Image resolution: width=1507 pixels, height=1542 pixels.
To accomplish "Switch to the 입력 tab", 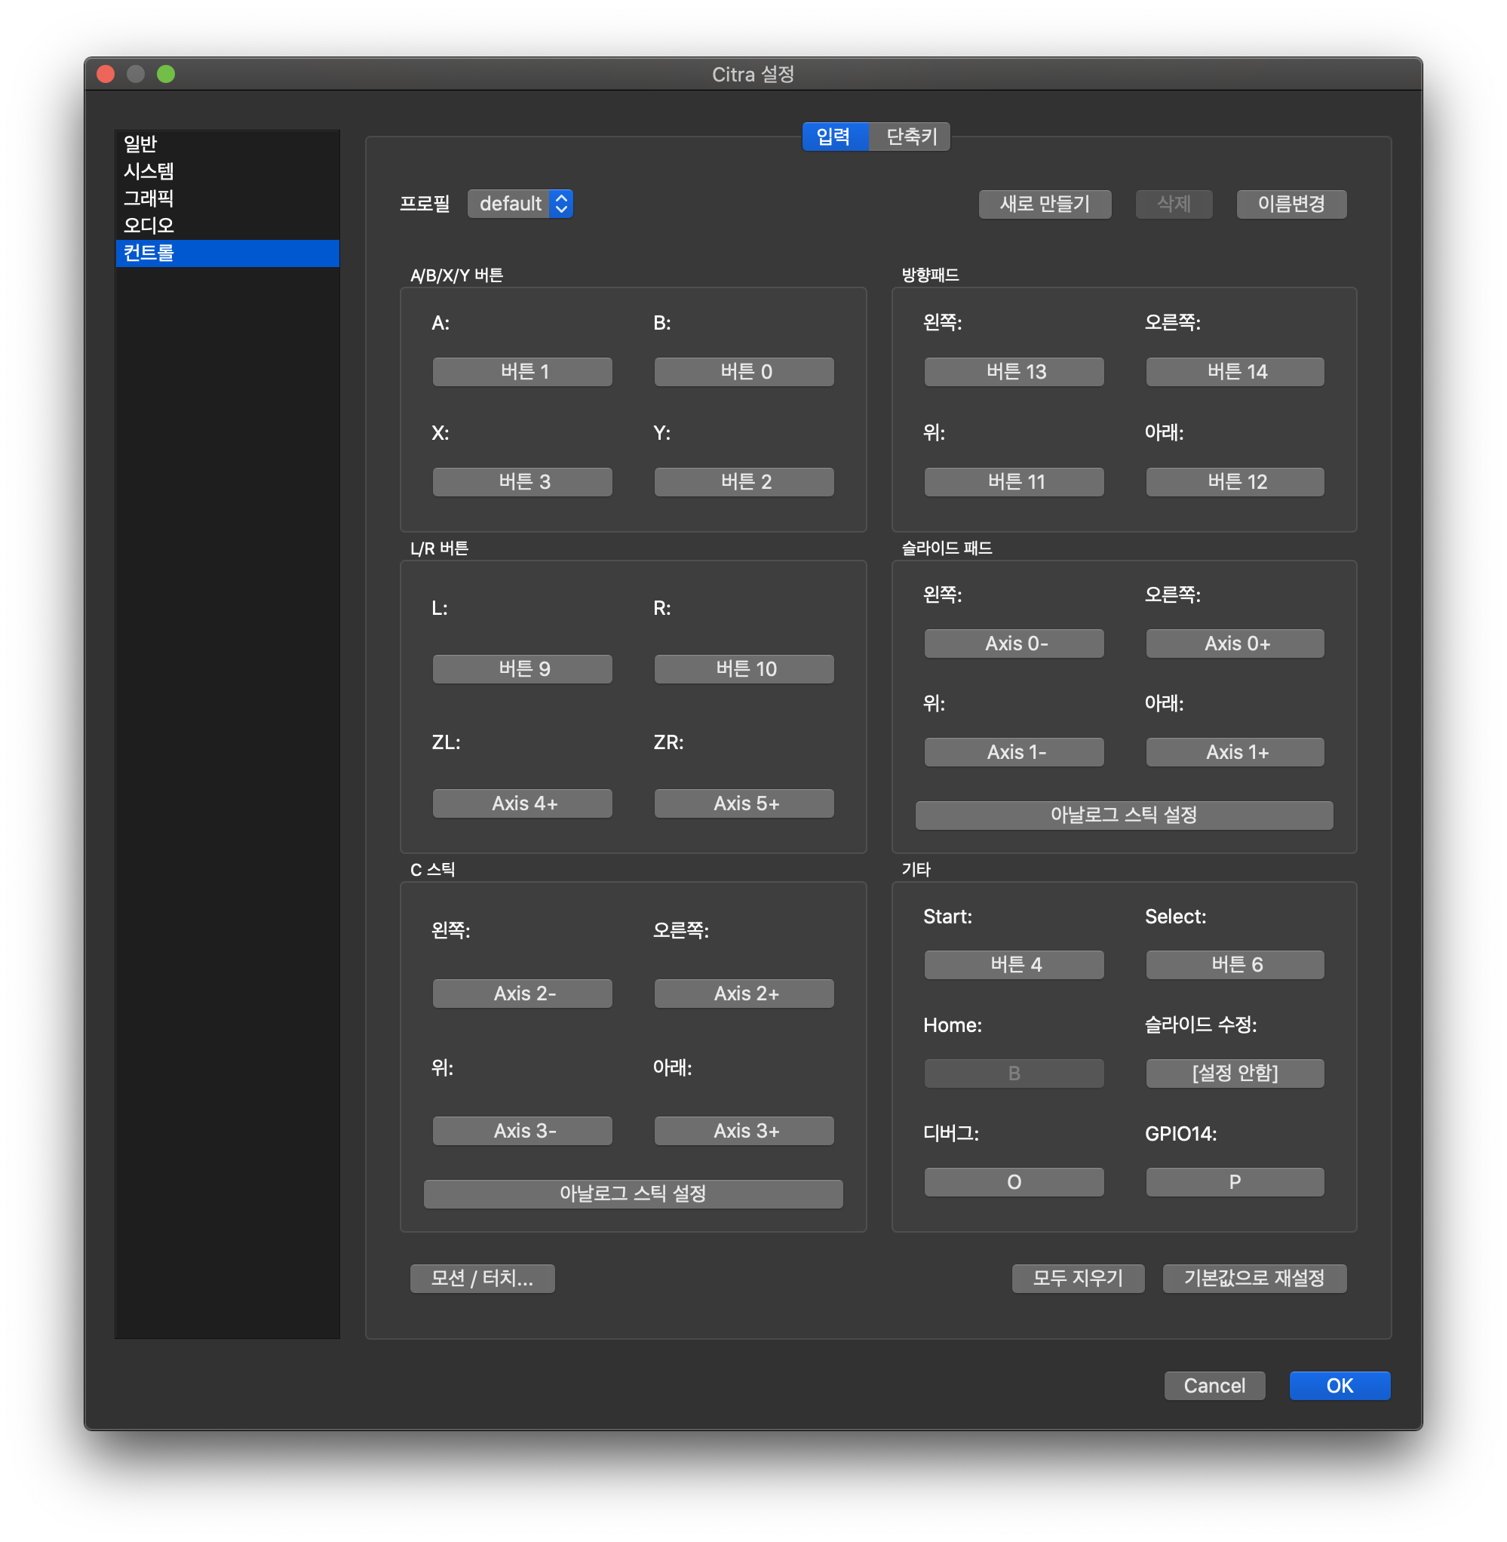I will pos(835,137).
